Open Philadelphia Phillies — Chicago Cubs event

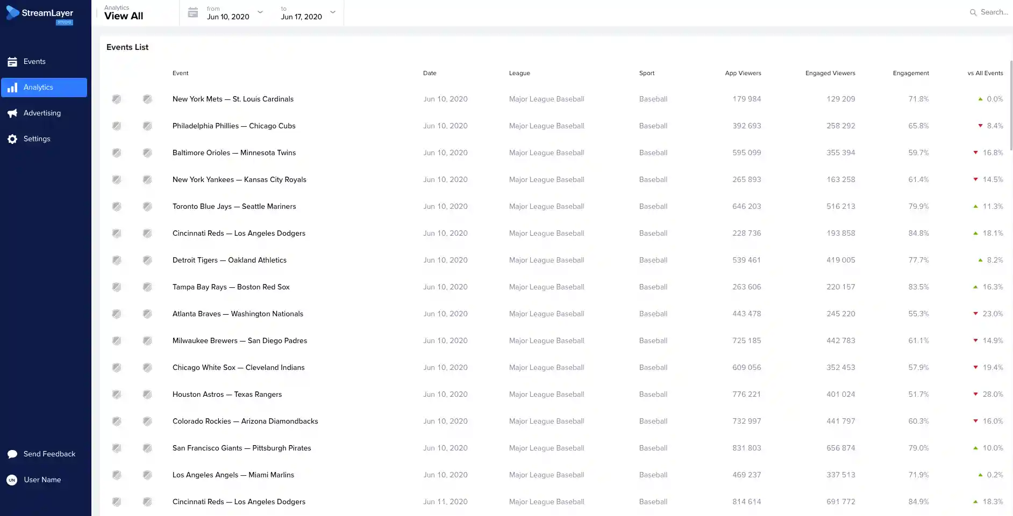pos(234,126)
